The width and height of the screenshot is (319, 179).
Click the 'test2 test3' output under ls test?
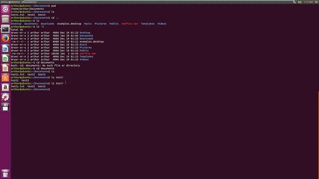point(20,81)
